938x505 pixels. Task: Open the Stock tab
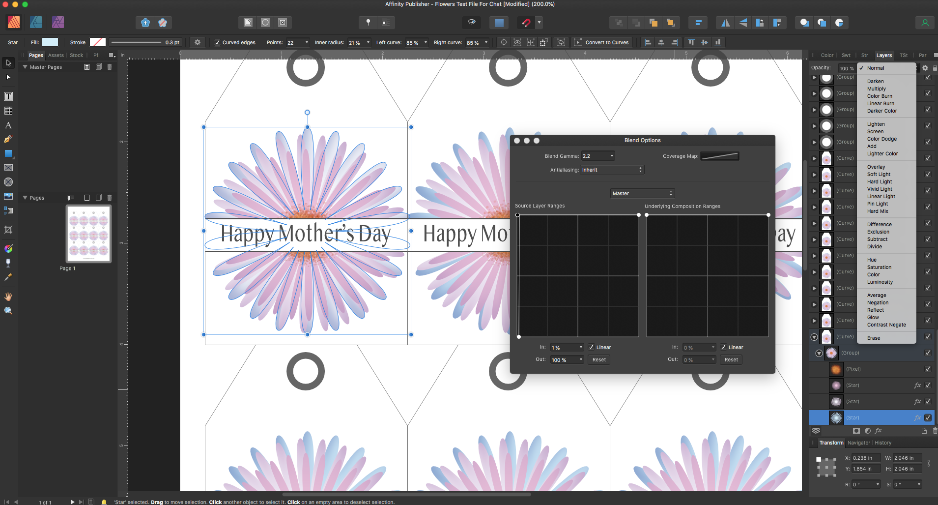(x=76, y=55)
